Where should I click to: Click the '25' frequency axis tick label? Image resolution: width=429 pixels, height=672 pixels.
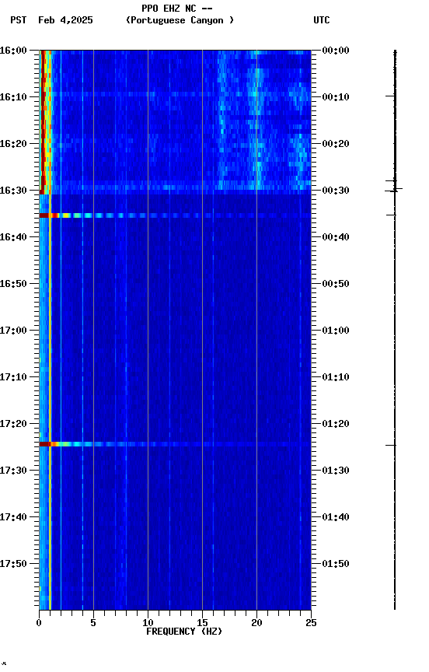[x=311, y=623]
